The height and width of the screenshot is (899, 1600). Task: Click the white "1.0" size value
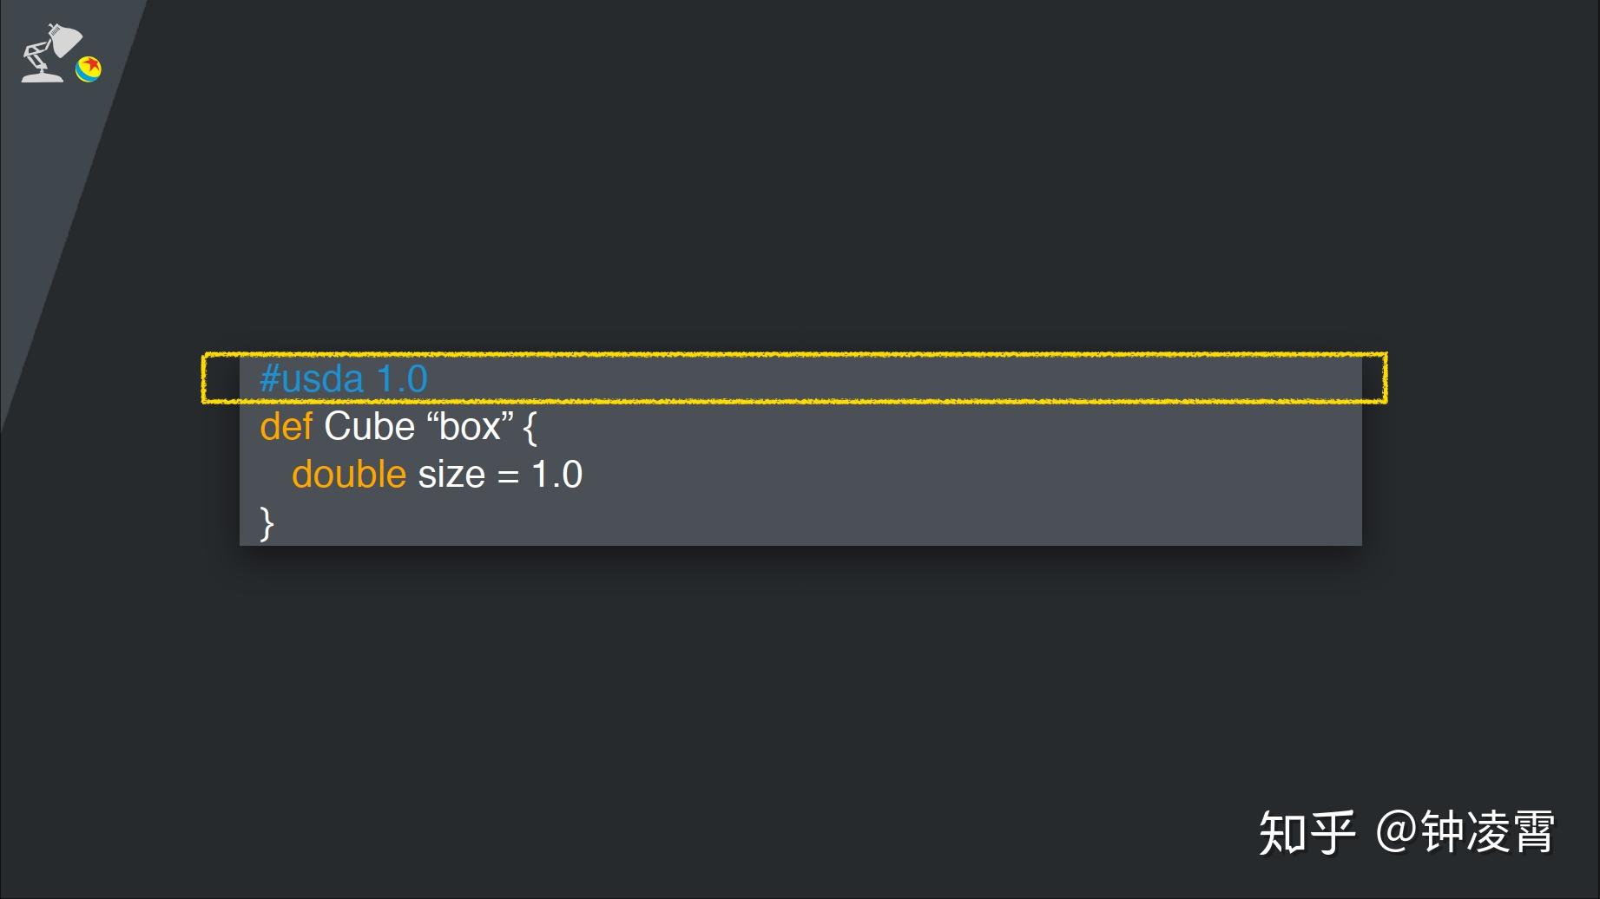(x=556, y=475)
